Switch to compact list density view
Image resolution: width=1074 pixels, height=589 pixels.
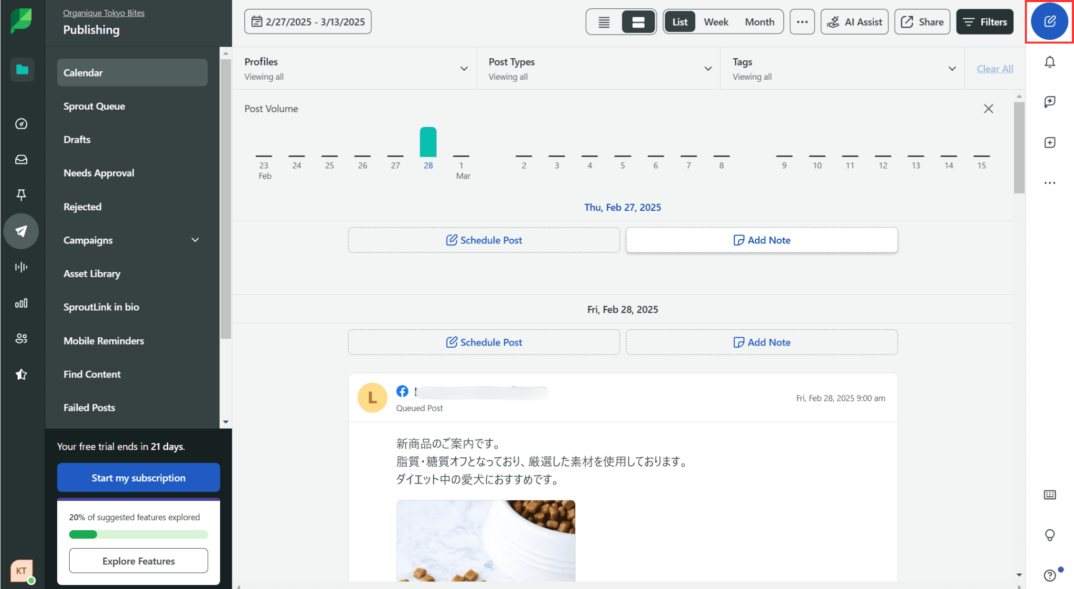(x=604, y=22)
